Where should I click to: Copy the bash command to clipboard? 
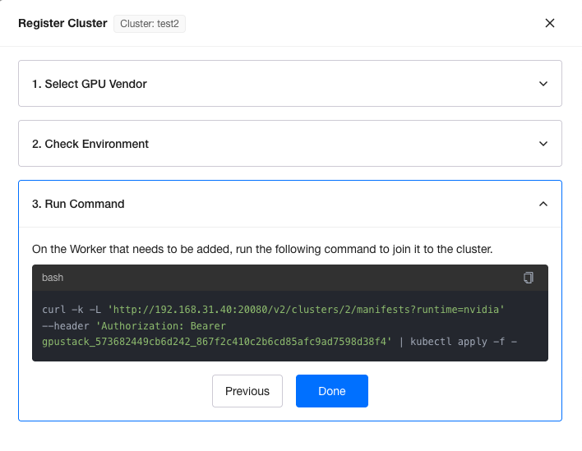pyautogui.click(x=529, y=278)
